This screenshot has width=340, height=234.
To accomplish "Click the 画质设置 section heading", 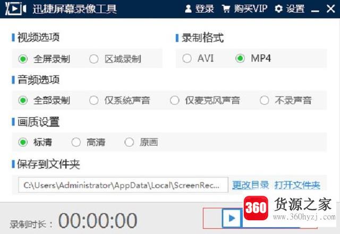I will [38, 122].
